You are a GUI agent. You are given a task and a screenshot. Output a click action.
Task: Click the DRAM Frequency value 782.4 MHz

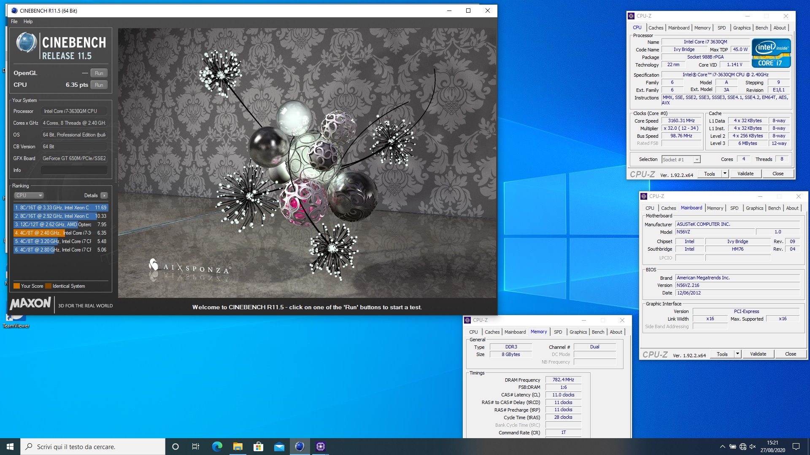563,380
